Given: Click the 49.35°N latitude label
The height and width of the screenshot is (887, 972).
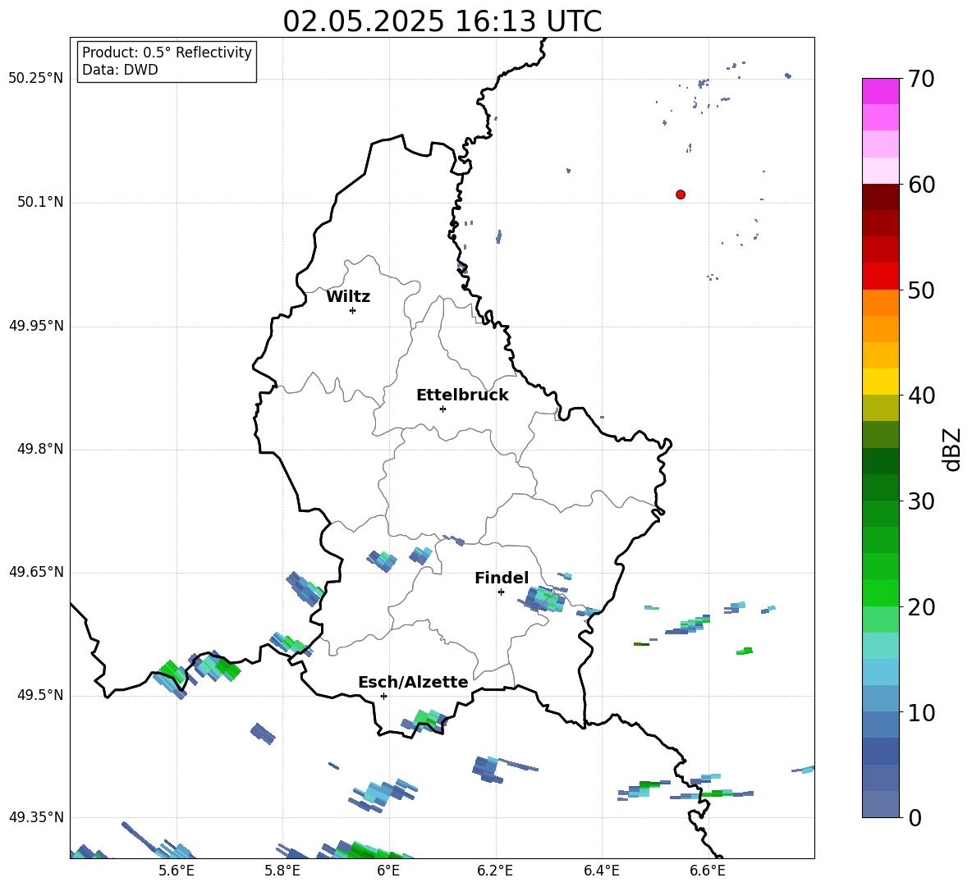Looking at the screenshot, I should [x=36, y=817].
